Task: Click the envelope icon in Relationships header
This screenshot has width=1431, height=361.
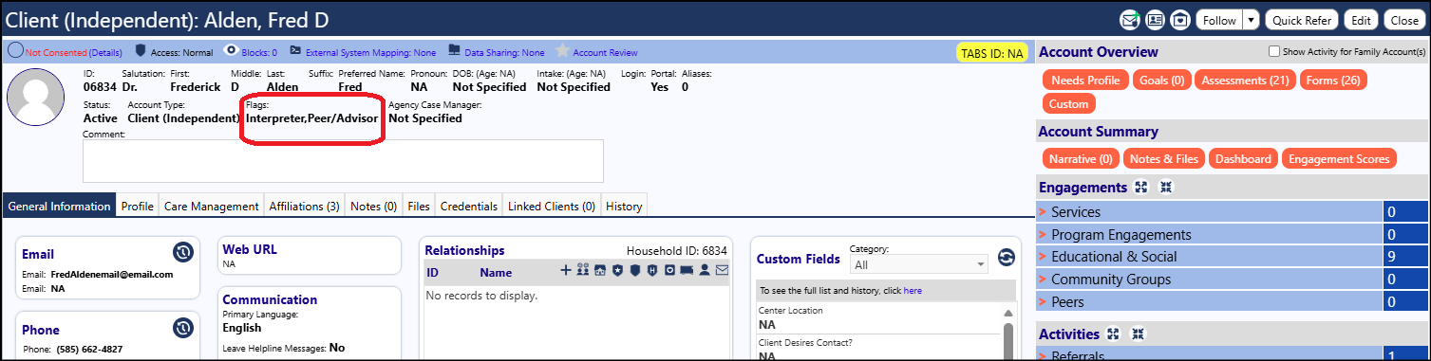Action: pos(722,271)
